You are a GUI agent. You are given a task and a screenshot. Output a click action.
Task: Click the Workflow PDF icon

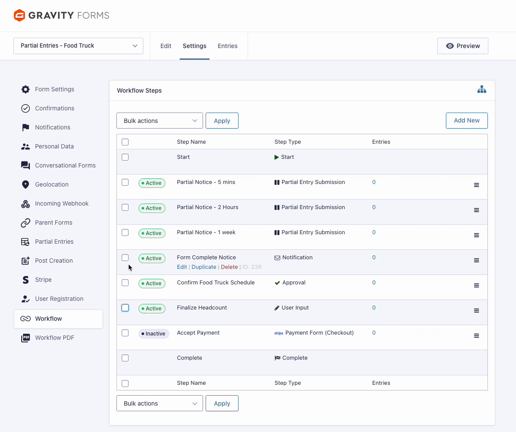pos(26,338)
